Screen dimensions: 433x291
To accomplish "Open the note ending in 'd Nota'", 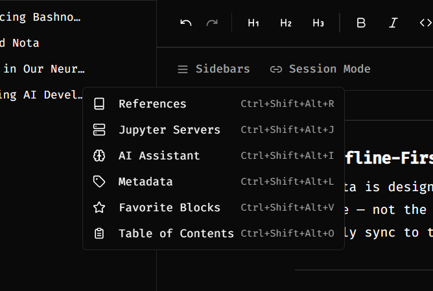I will (19, 43).
